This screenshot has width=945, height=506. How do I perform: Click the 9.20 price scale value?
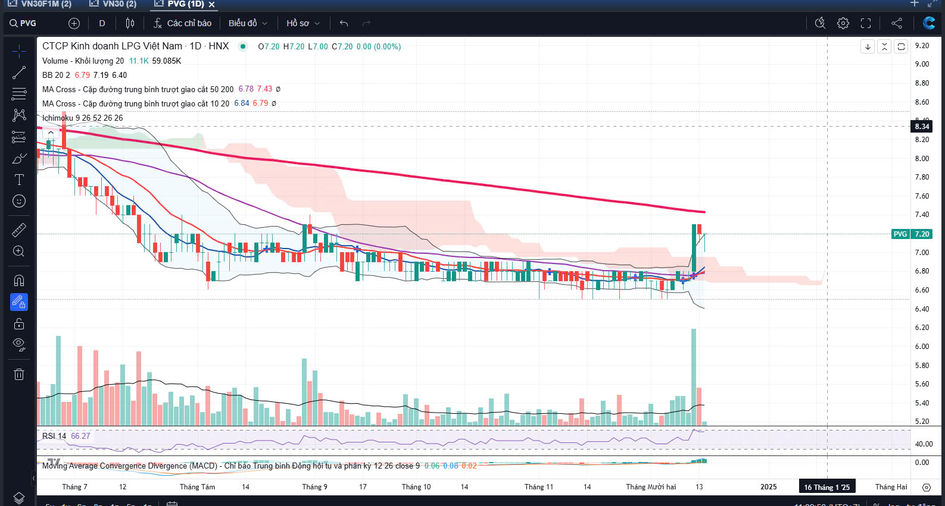click(x=922, y=46)
